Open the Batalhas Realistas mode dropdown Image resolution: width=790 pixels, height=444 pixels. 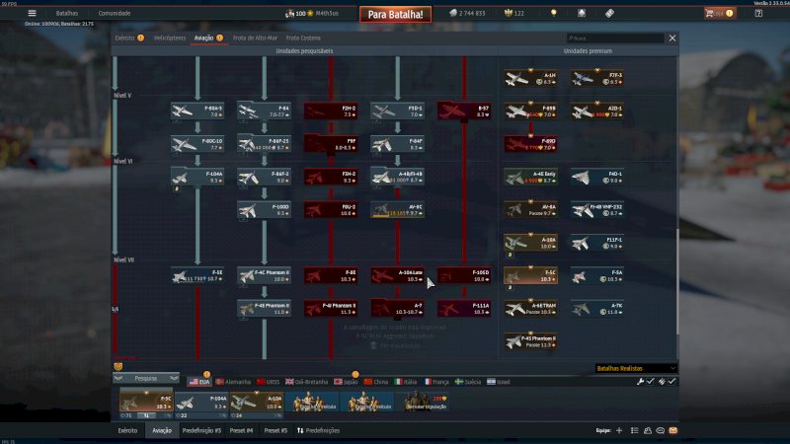(636, 368)
